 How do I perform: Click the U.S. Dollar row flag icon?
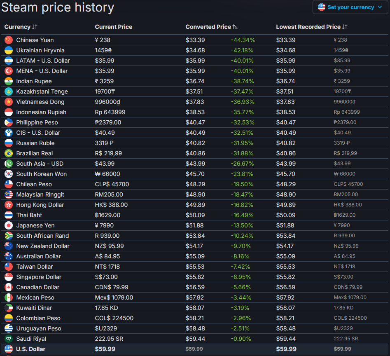[x=9, y=349]
